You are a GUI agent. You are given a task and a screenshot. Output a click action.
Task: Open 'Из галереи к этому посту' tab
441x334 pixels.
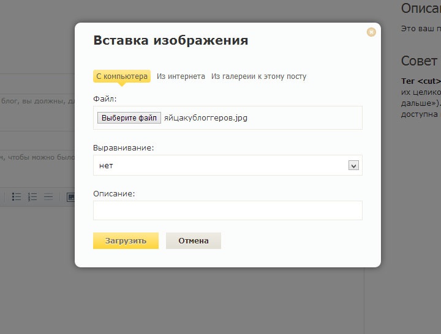tap(258, 76)
